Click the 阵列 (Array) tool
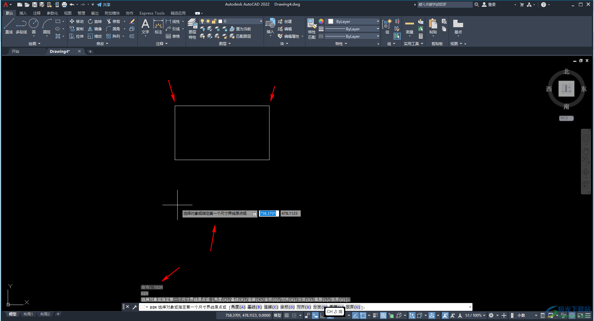 [113, 36]
